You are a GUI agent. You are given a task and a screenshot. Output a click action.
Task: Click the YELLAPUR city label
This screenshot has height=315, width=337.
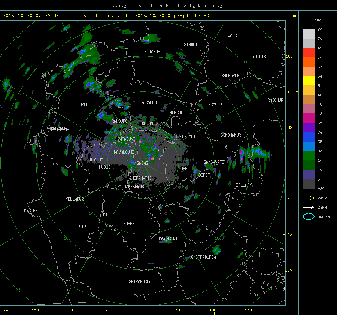(x=75, y=199)
